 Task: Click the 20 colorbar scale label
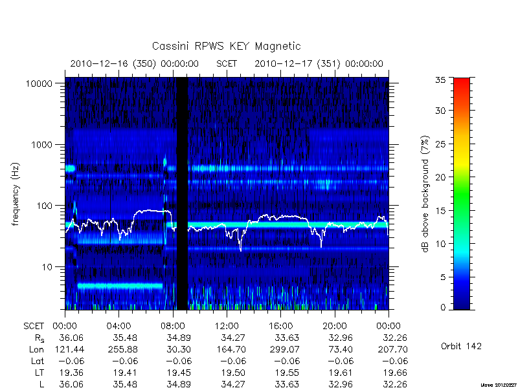[440, 177]
